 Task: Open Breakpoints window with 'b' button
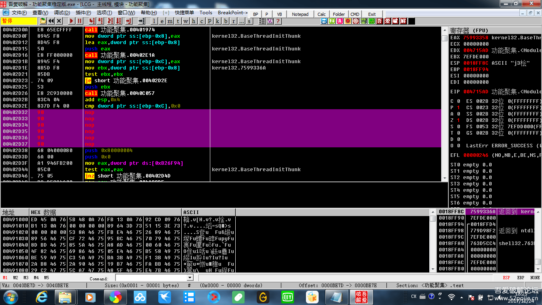pyautogui.click(x=225, y=21)
